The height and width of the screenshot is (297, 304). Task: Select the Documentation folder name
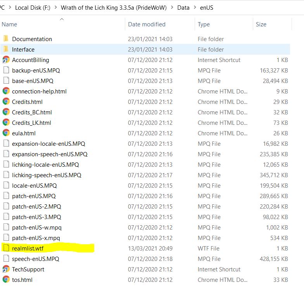pyautogui.click(x=32, y=39)
